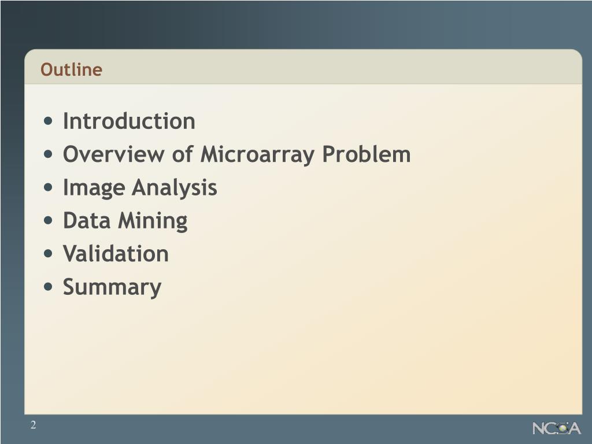Click the bullet dot before Validation

[48, 253]
